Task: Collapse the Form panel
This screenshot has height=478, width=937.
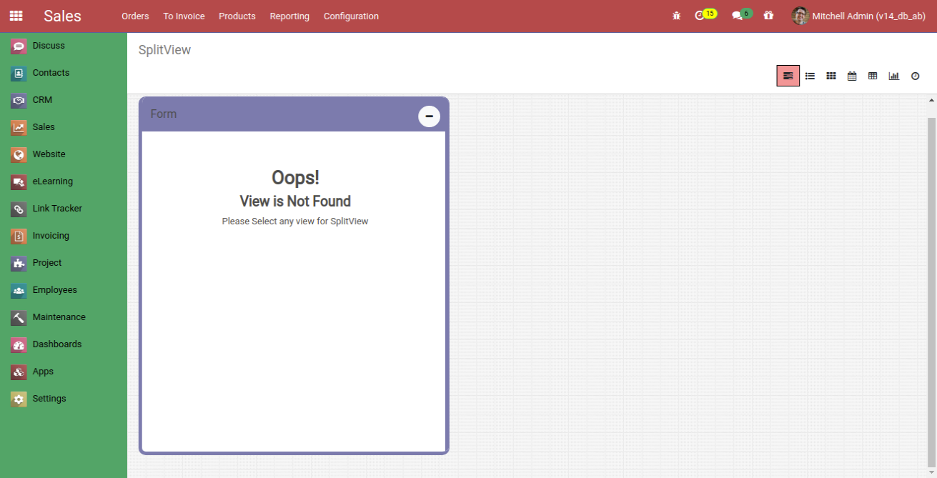Action: pos(428,116)
